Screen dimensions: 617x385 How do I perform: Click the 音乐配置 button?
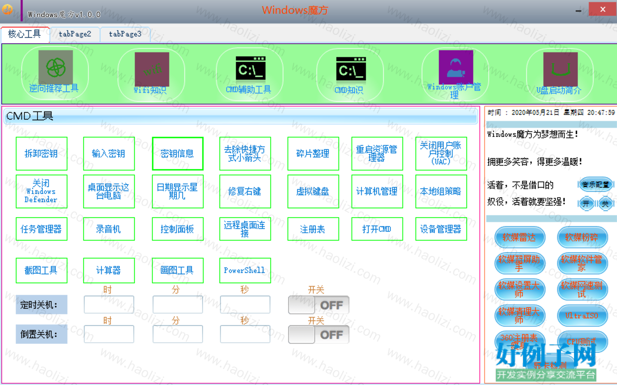click(x=596, y=185)
